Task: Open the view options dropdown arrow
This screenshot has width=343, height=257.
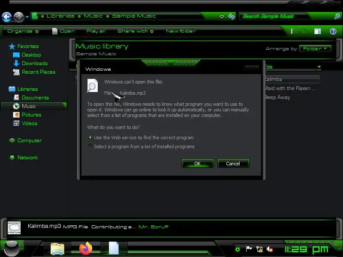Action: point(304,31)
